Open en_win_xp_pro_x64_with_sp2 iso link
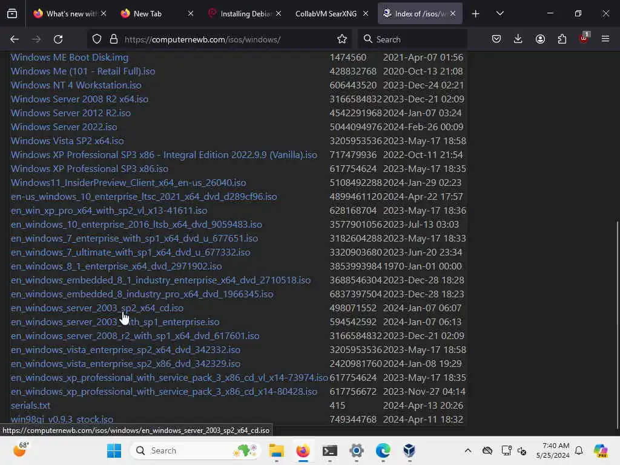Viewport: 620px width, 465px height. tap(109, 210)
